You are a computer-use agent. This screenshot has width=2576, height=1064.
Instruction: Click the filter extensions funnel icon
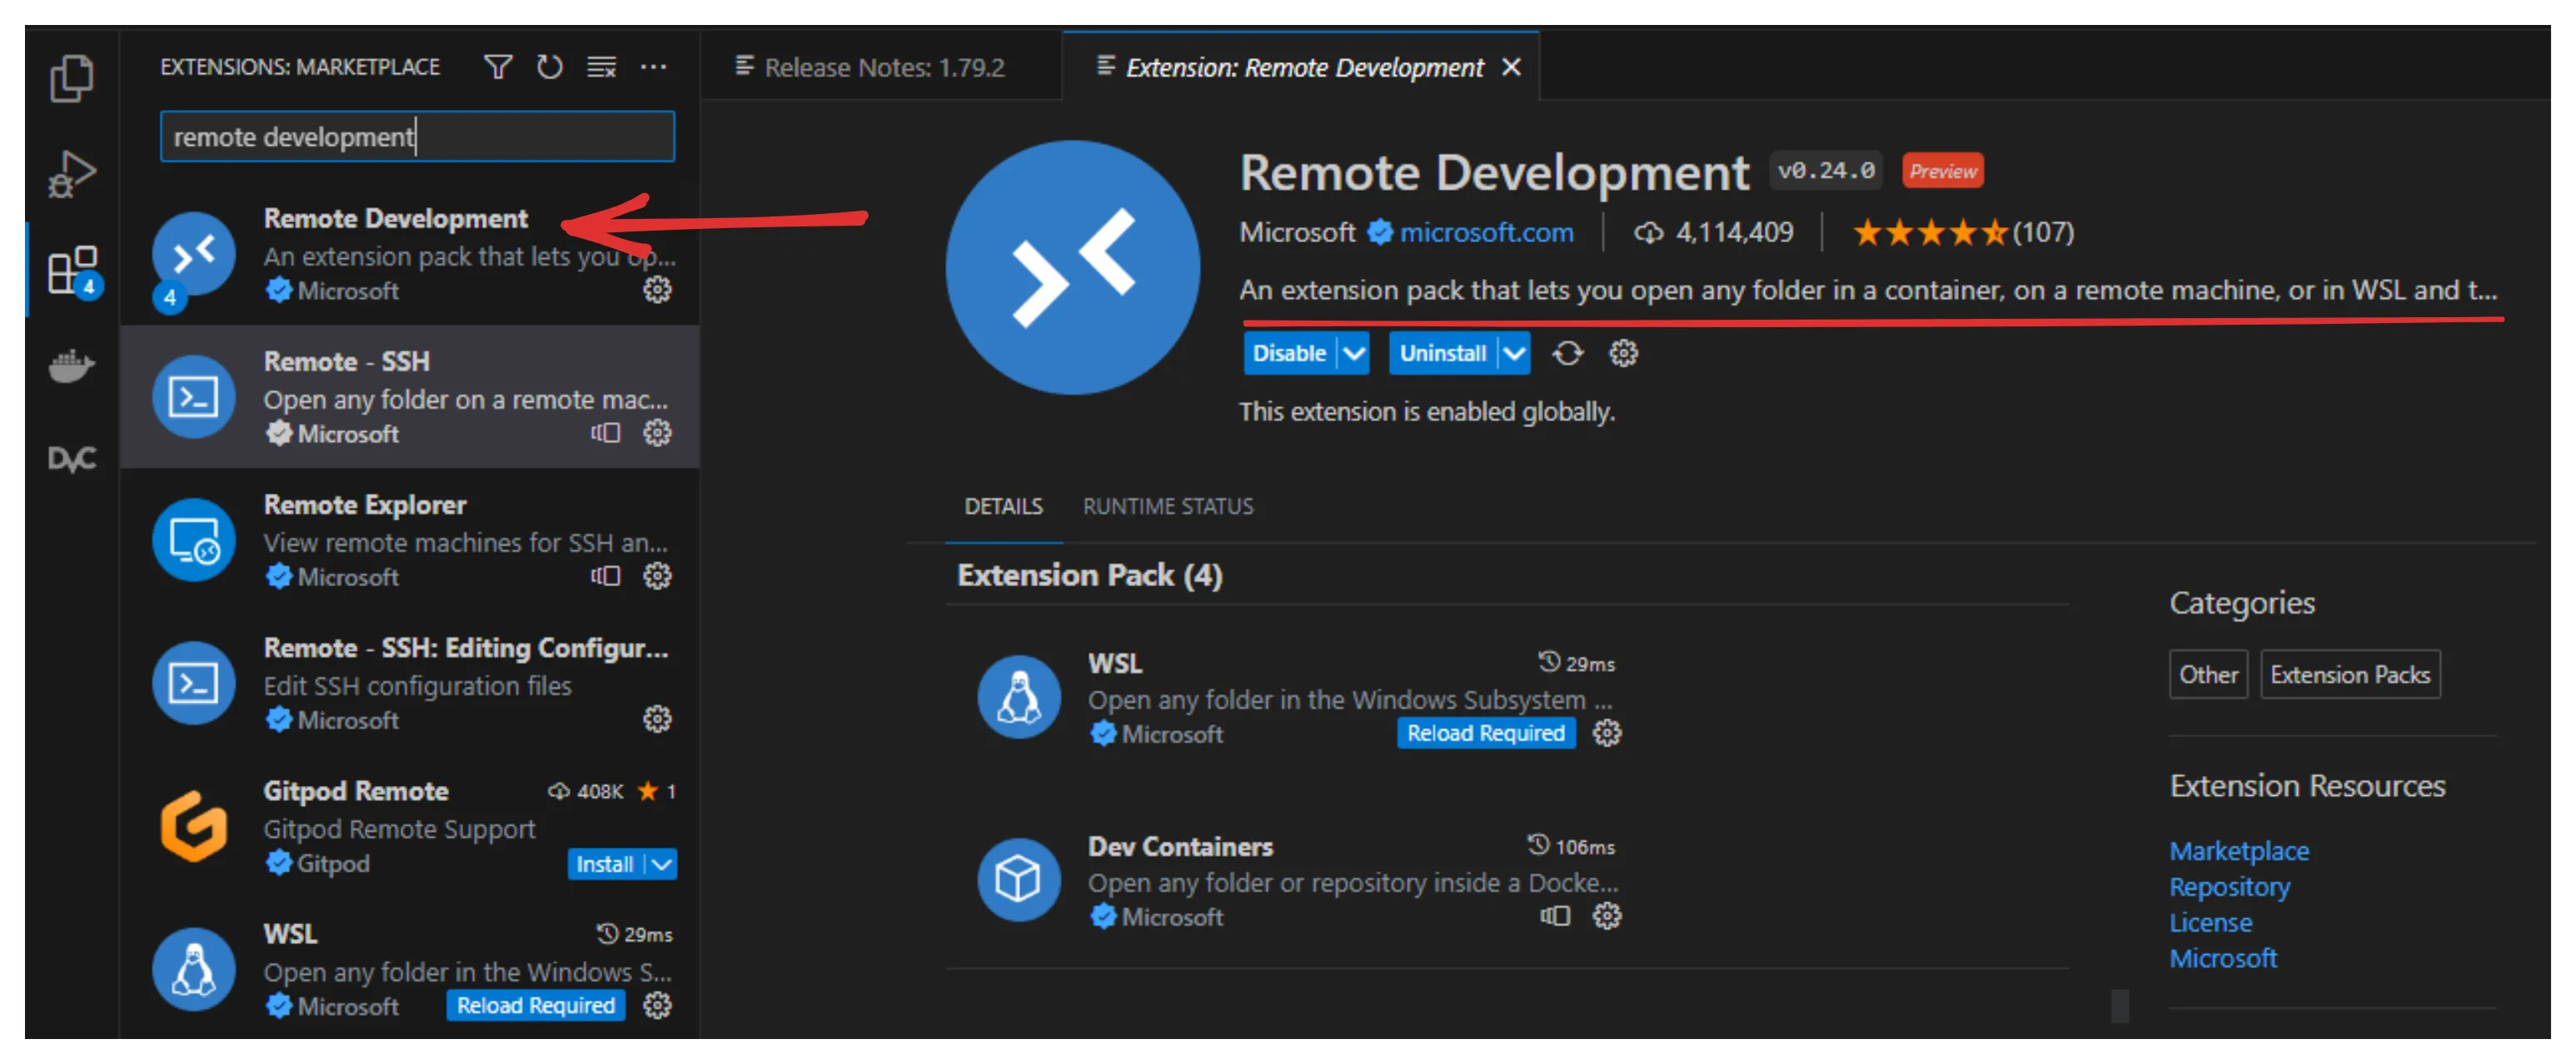click(x=497, y=67)
